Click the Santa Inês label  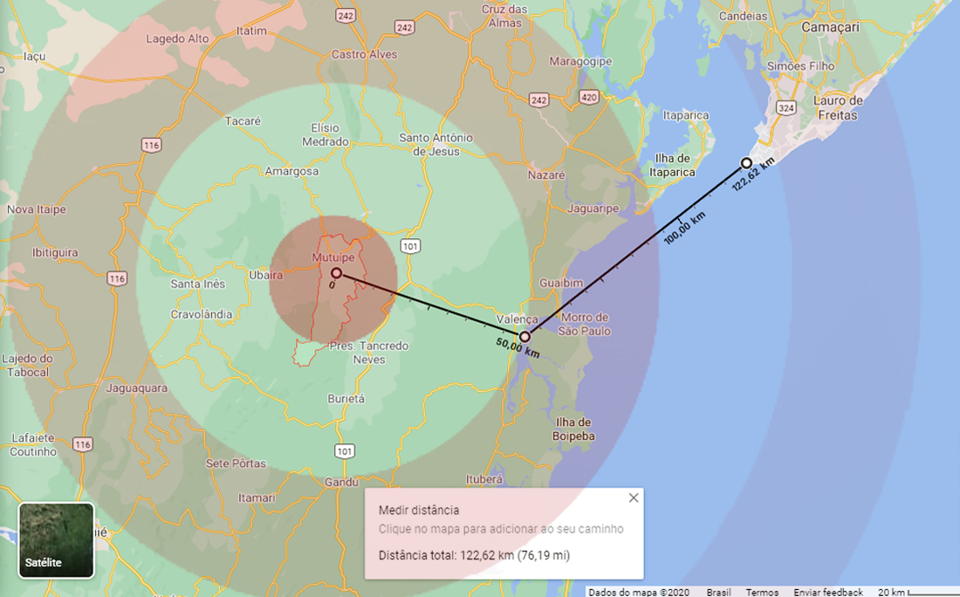(x=198, y=285)
